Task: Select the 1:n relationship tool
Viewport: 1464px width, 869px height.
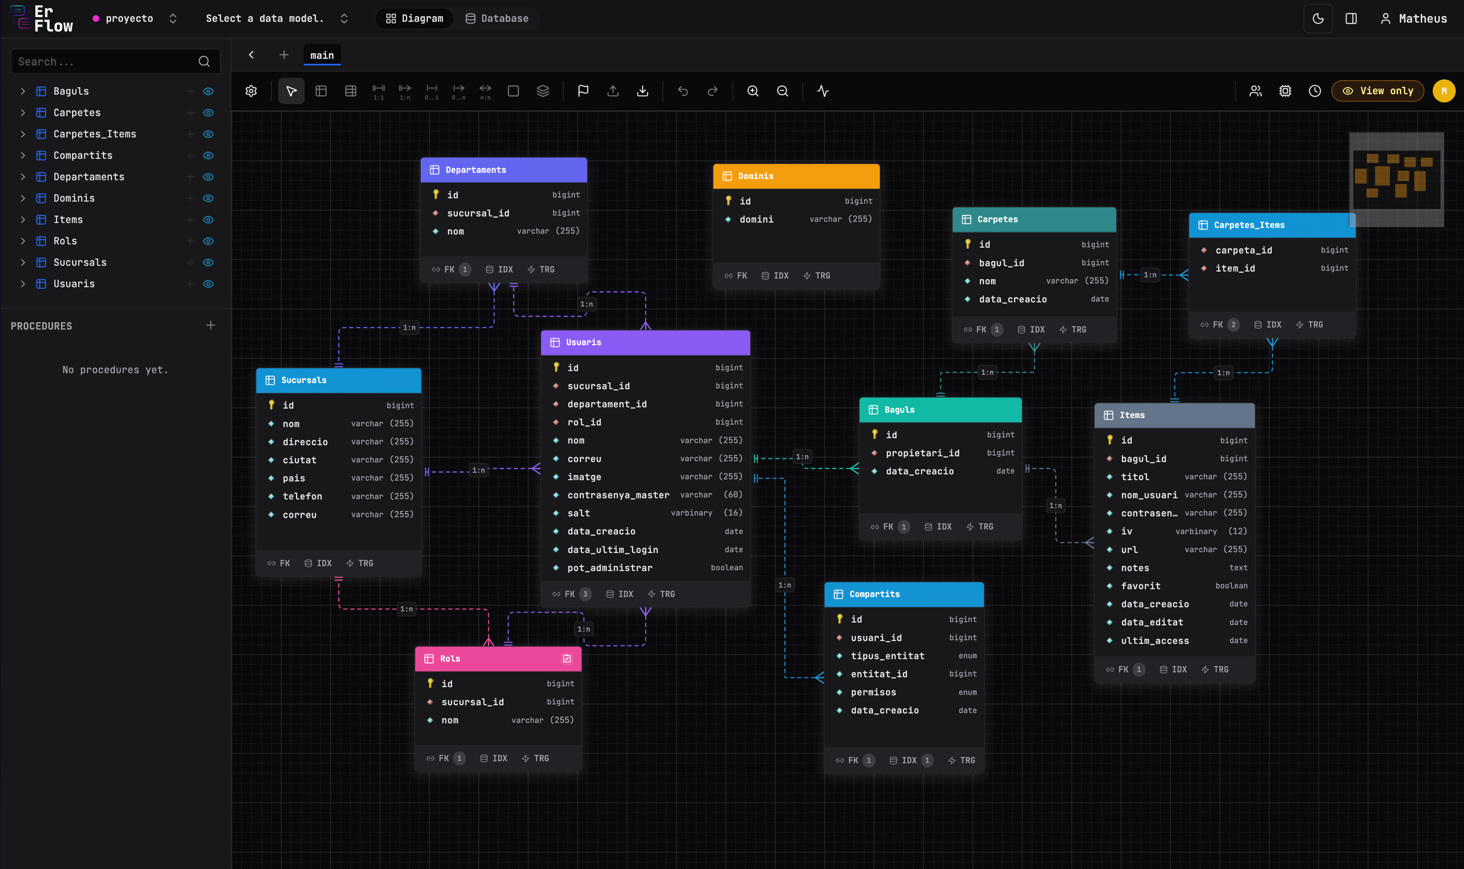Action: point(404,91)
